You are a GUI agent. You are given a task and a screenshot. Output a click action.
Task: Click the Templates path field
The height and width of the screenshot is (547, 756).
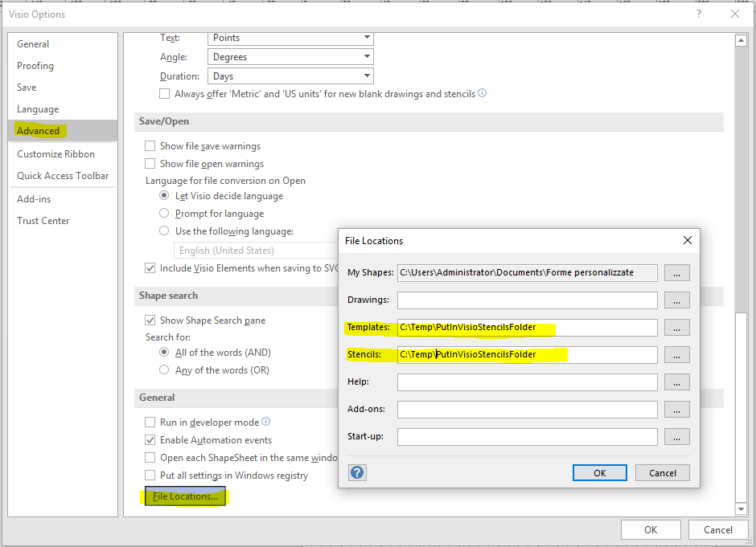pyautogui.click(x=528, y=328)
